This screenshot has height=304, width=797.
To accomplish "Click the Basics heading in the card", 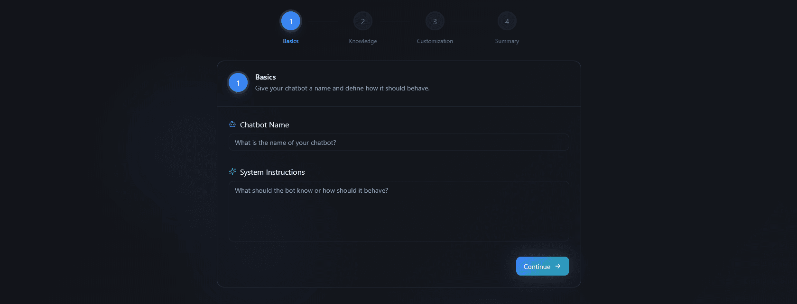I will point(266,77).
